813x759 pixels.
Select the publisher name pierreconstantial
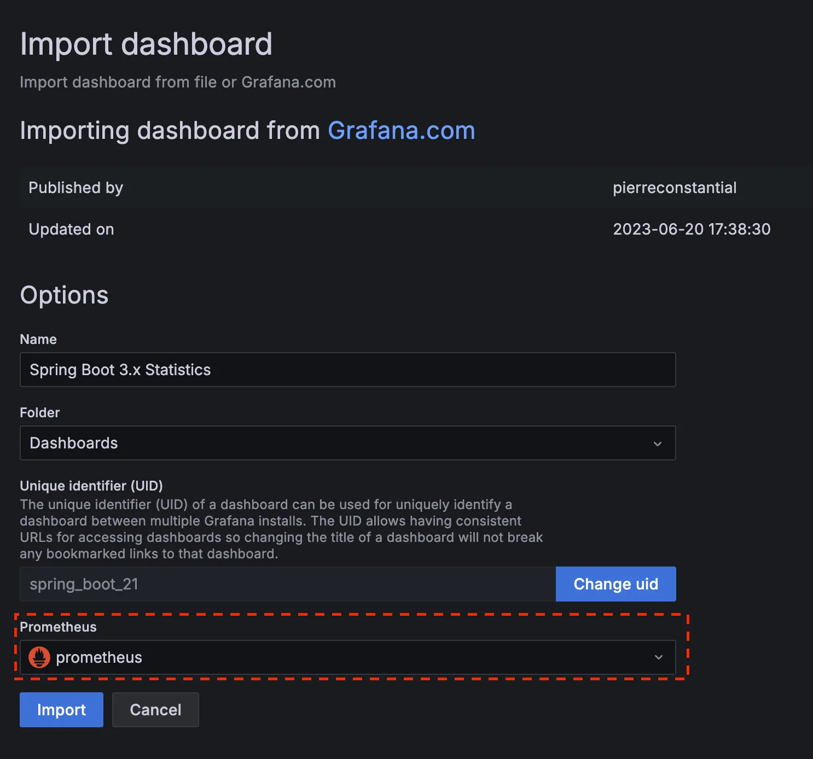coord(675,188)
